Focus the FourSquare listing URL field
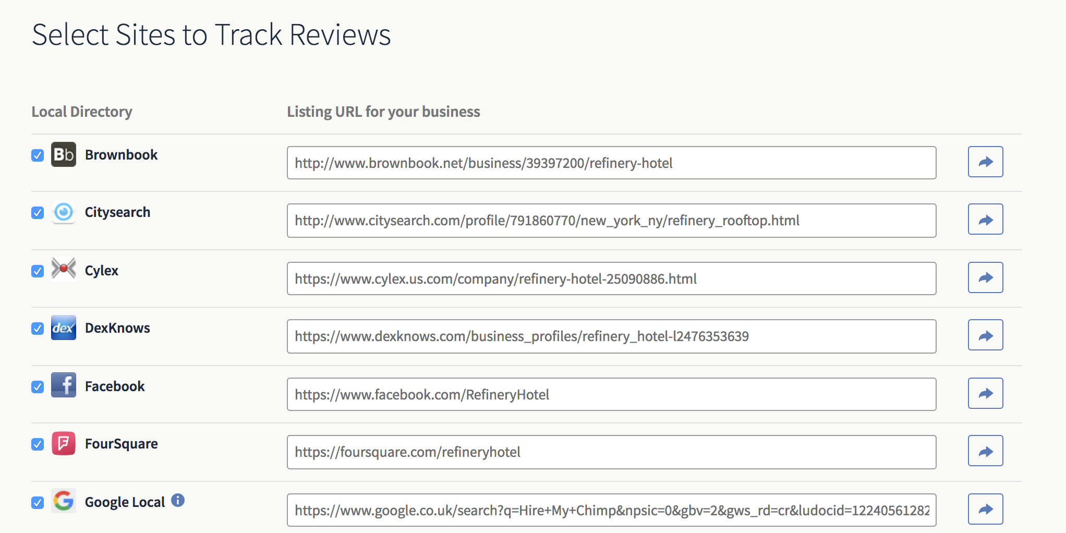The width and height of the screenshot is (1066, 533). click(x=611, y=452)
